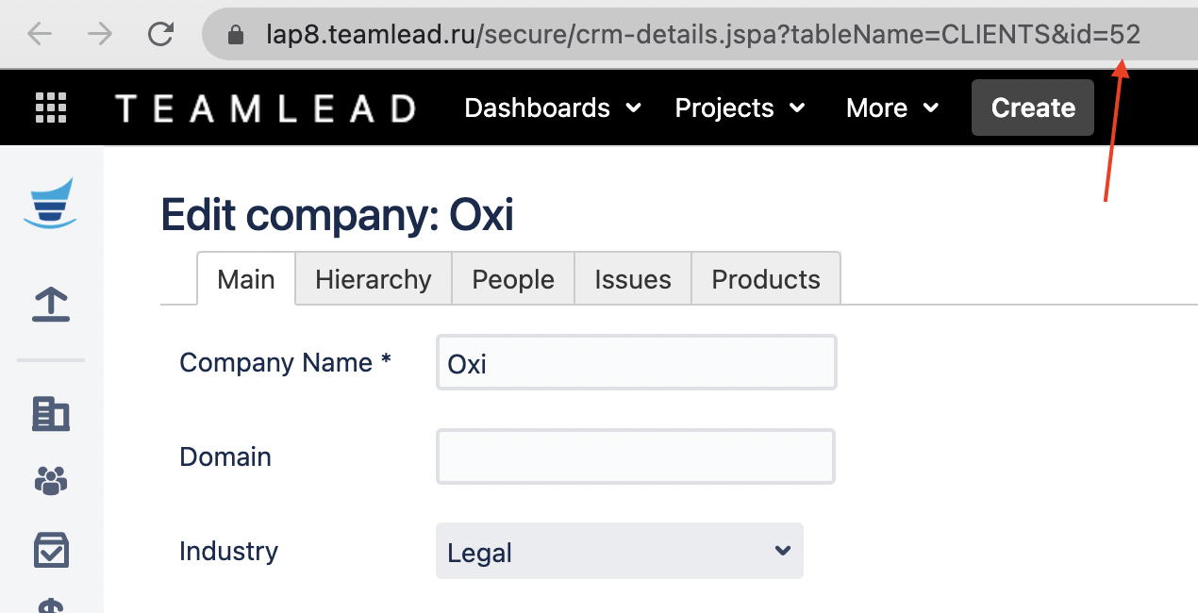Click the checkmark box sidebar icon
Image resolution: width=1198 pixels, height=613 pixels.
[51, 550]
